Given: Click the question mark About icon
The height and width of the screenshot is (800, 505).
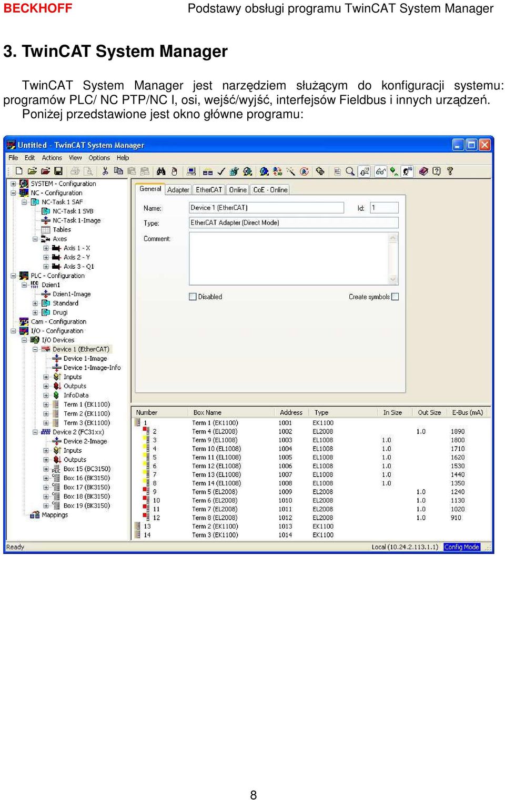Looking at the screenshot, I should (450, 171).
